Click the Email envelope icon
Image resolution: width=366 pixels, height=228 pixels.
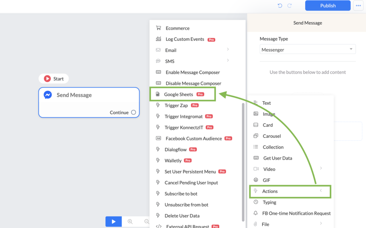pyautogui.click(x=158, y=50)
